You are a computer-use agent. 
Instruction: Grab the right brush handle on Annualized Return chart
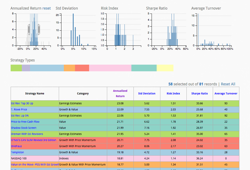click(x=39, y=30)
